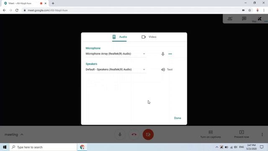Expand the meeting details chevron
The width and height of the screenshot is (268, 151).
tap(22, 135)
